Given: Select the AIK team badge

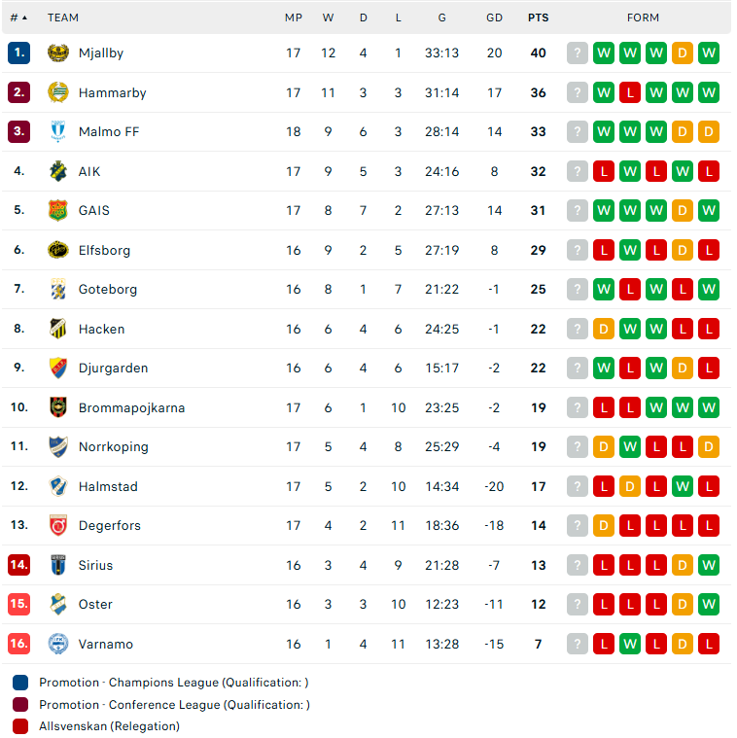Looking at the screenshot, I should click(x=58, y=171).
